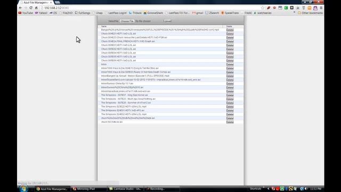Screen dimensions: 341x192
Task: Select 1000 Ways to Die S04E13 file name
Action: click(x=130, y=68)
